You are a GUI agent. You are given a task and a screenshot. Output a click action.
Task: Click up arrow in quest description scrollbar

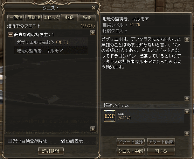tap(187, 39)
